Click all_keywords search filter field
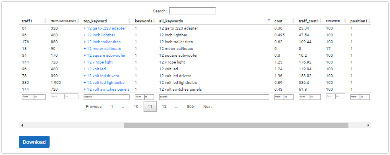Image resolution: width=390 pixels, height=155 pixels. coord(214,97)
